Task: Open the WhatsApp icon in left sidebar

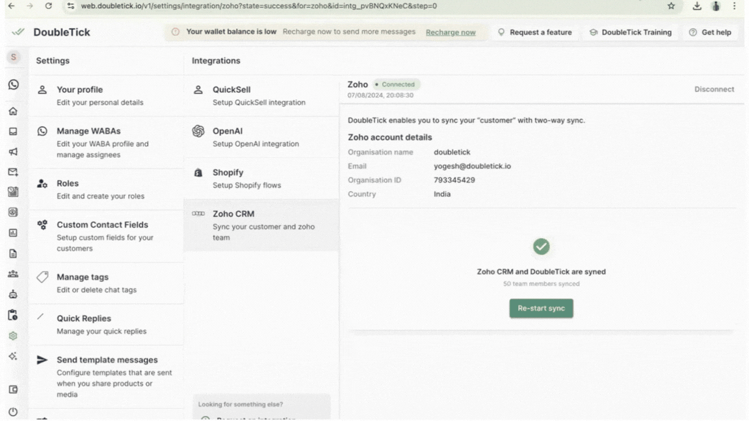Action: [x=13, y=84]
